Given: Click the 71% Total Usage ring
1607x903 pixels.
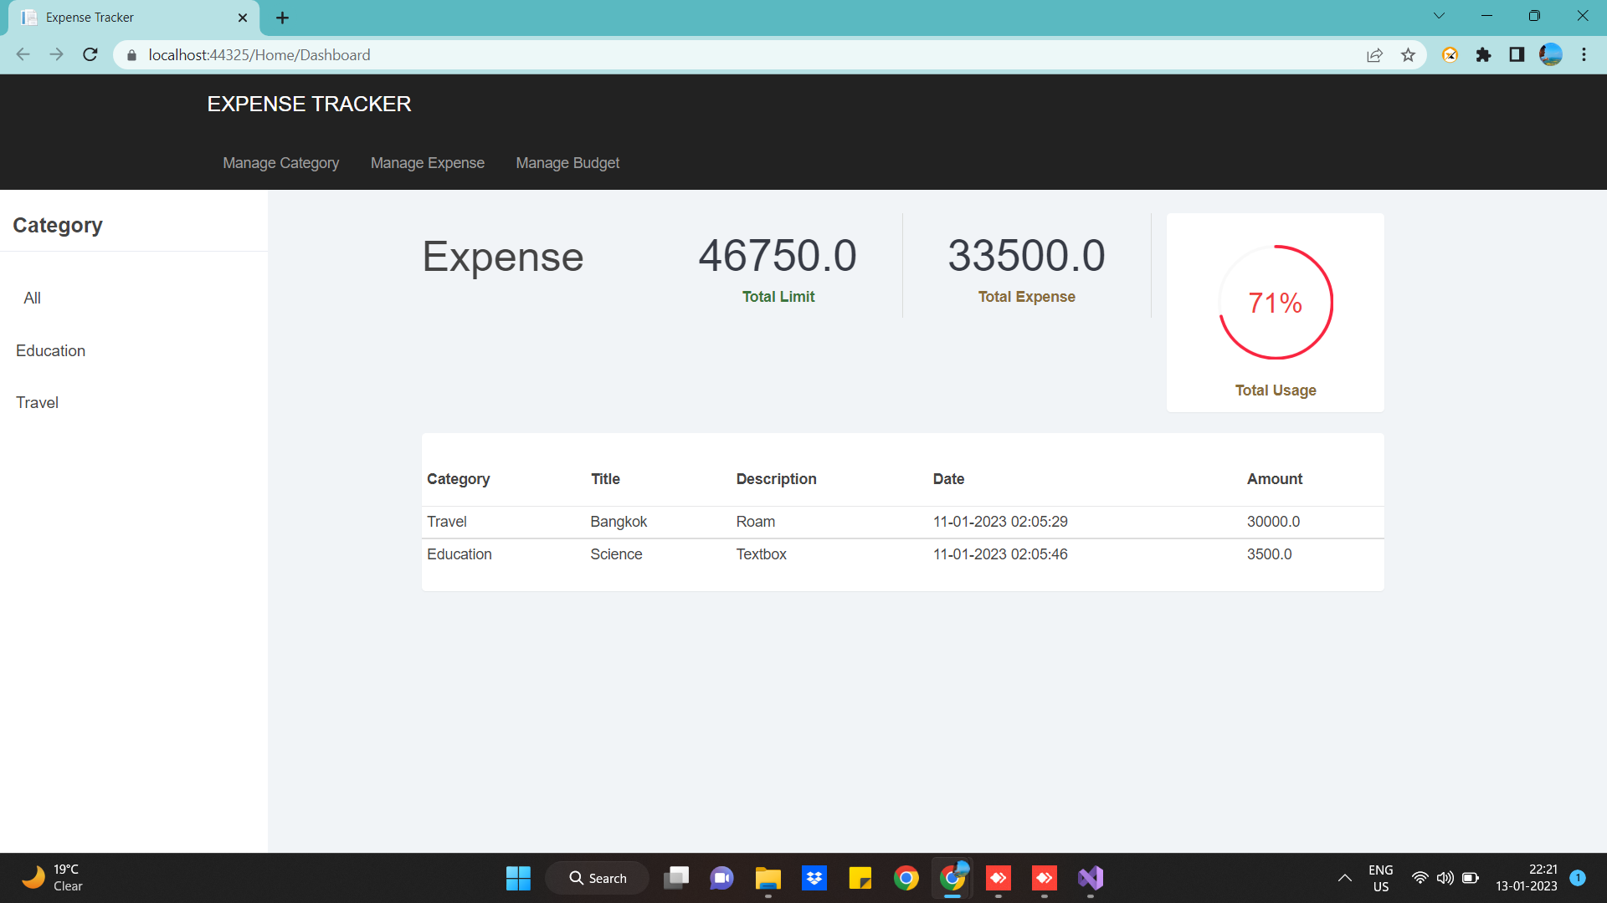Looking at the screenshot, I should tap(1275, 303).
